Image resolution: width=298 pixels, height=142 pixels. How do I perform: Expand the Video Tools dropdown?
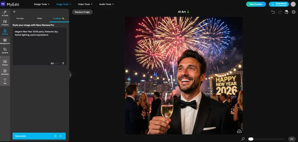[85, 4]
